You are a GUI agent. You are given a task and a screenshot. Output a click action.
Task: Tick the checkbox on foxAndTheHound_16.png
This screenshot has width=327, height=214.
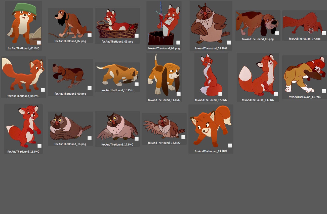(90, 138)
